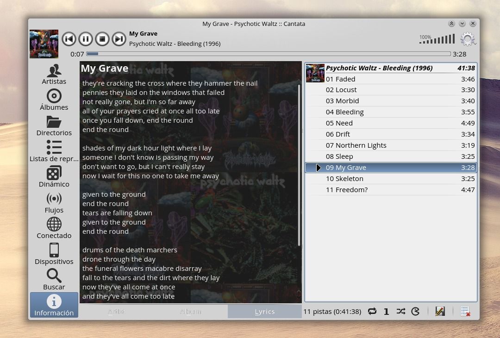Toggle consume mode Pac-Man icon
This screenshot has width=500, height=338.
tap(415, 312)
